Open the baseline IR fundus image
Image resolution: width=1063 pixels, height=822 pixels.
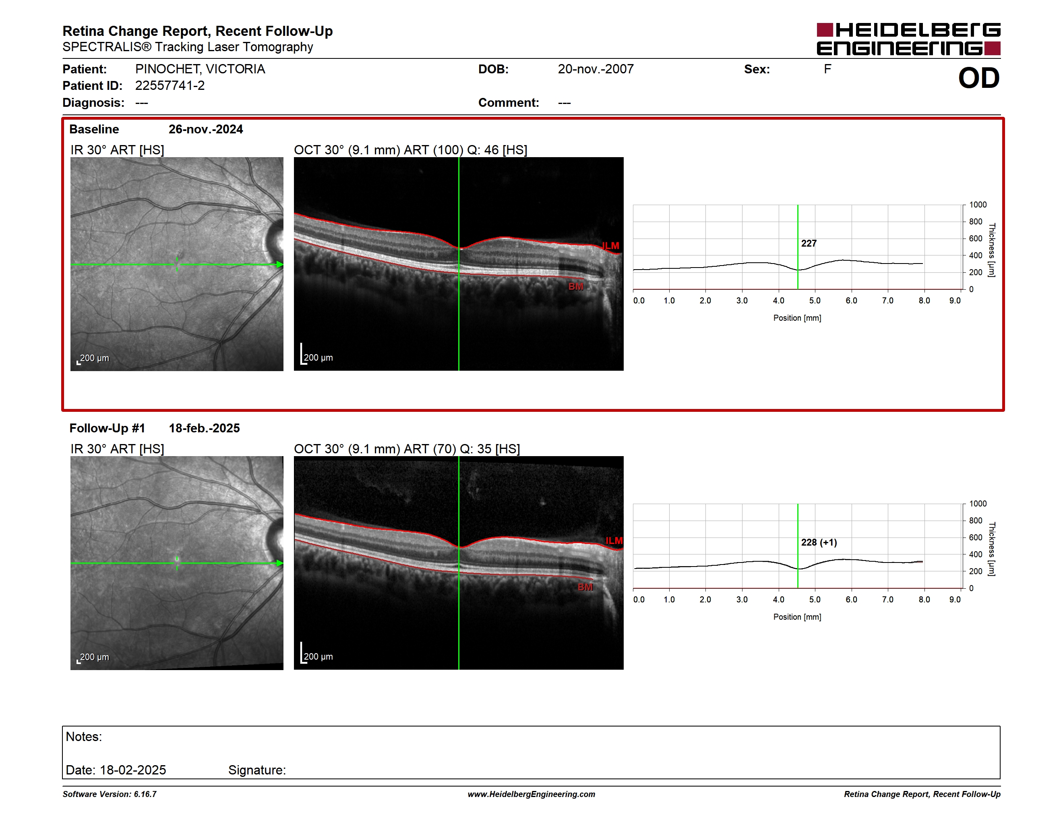pos(177,264)
